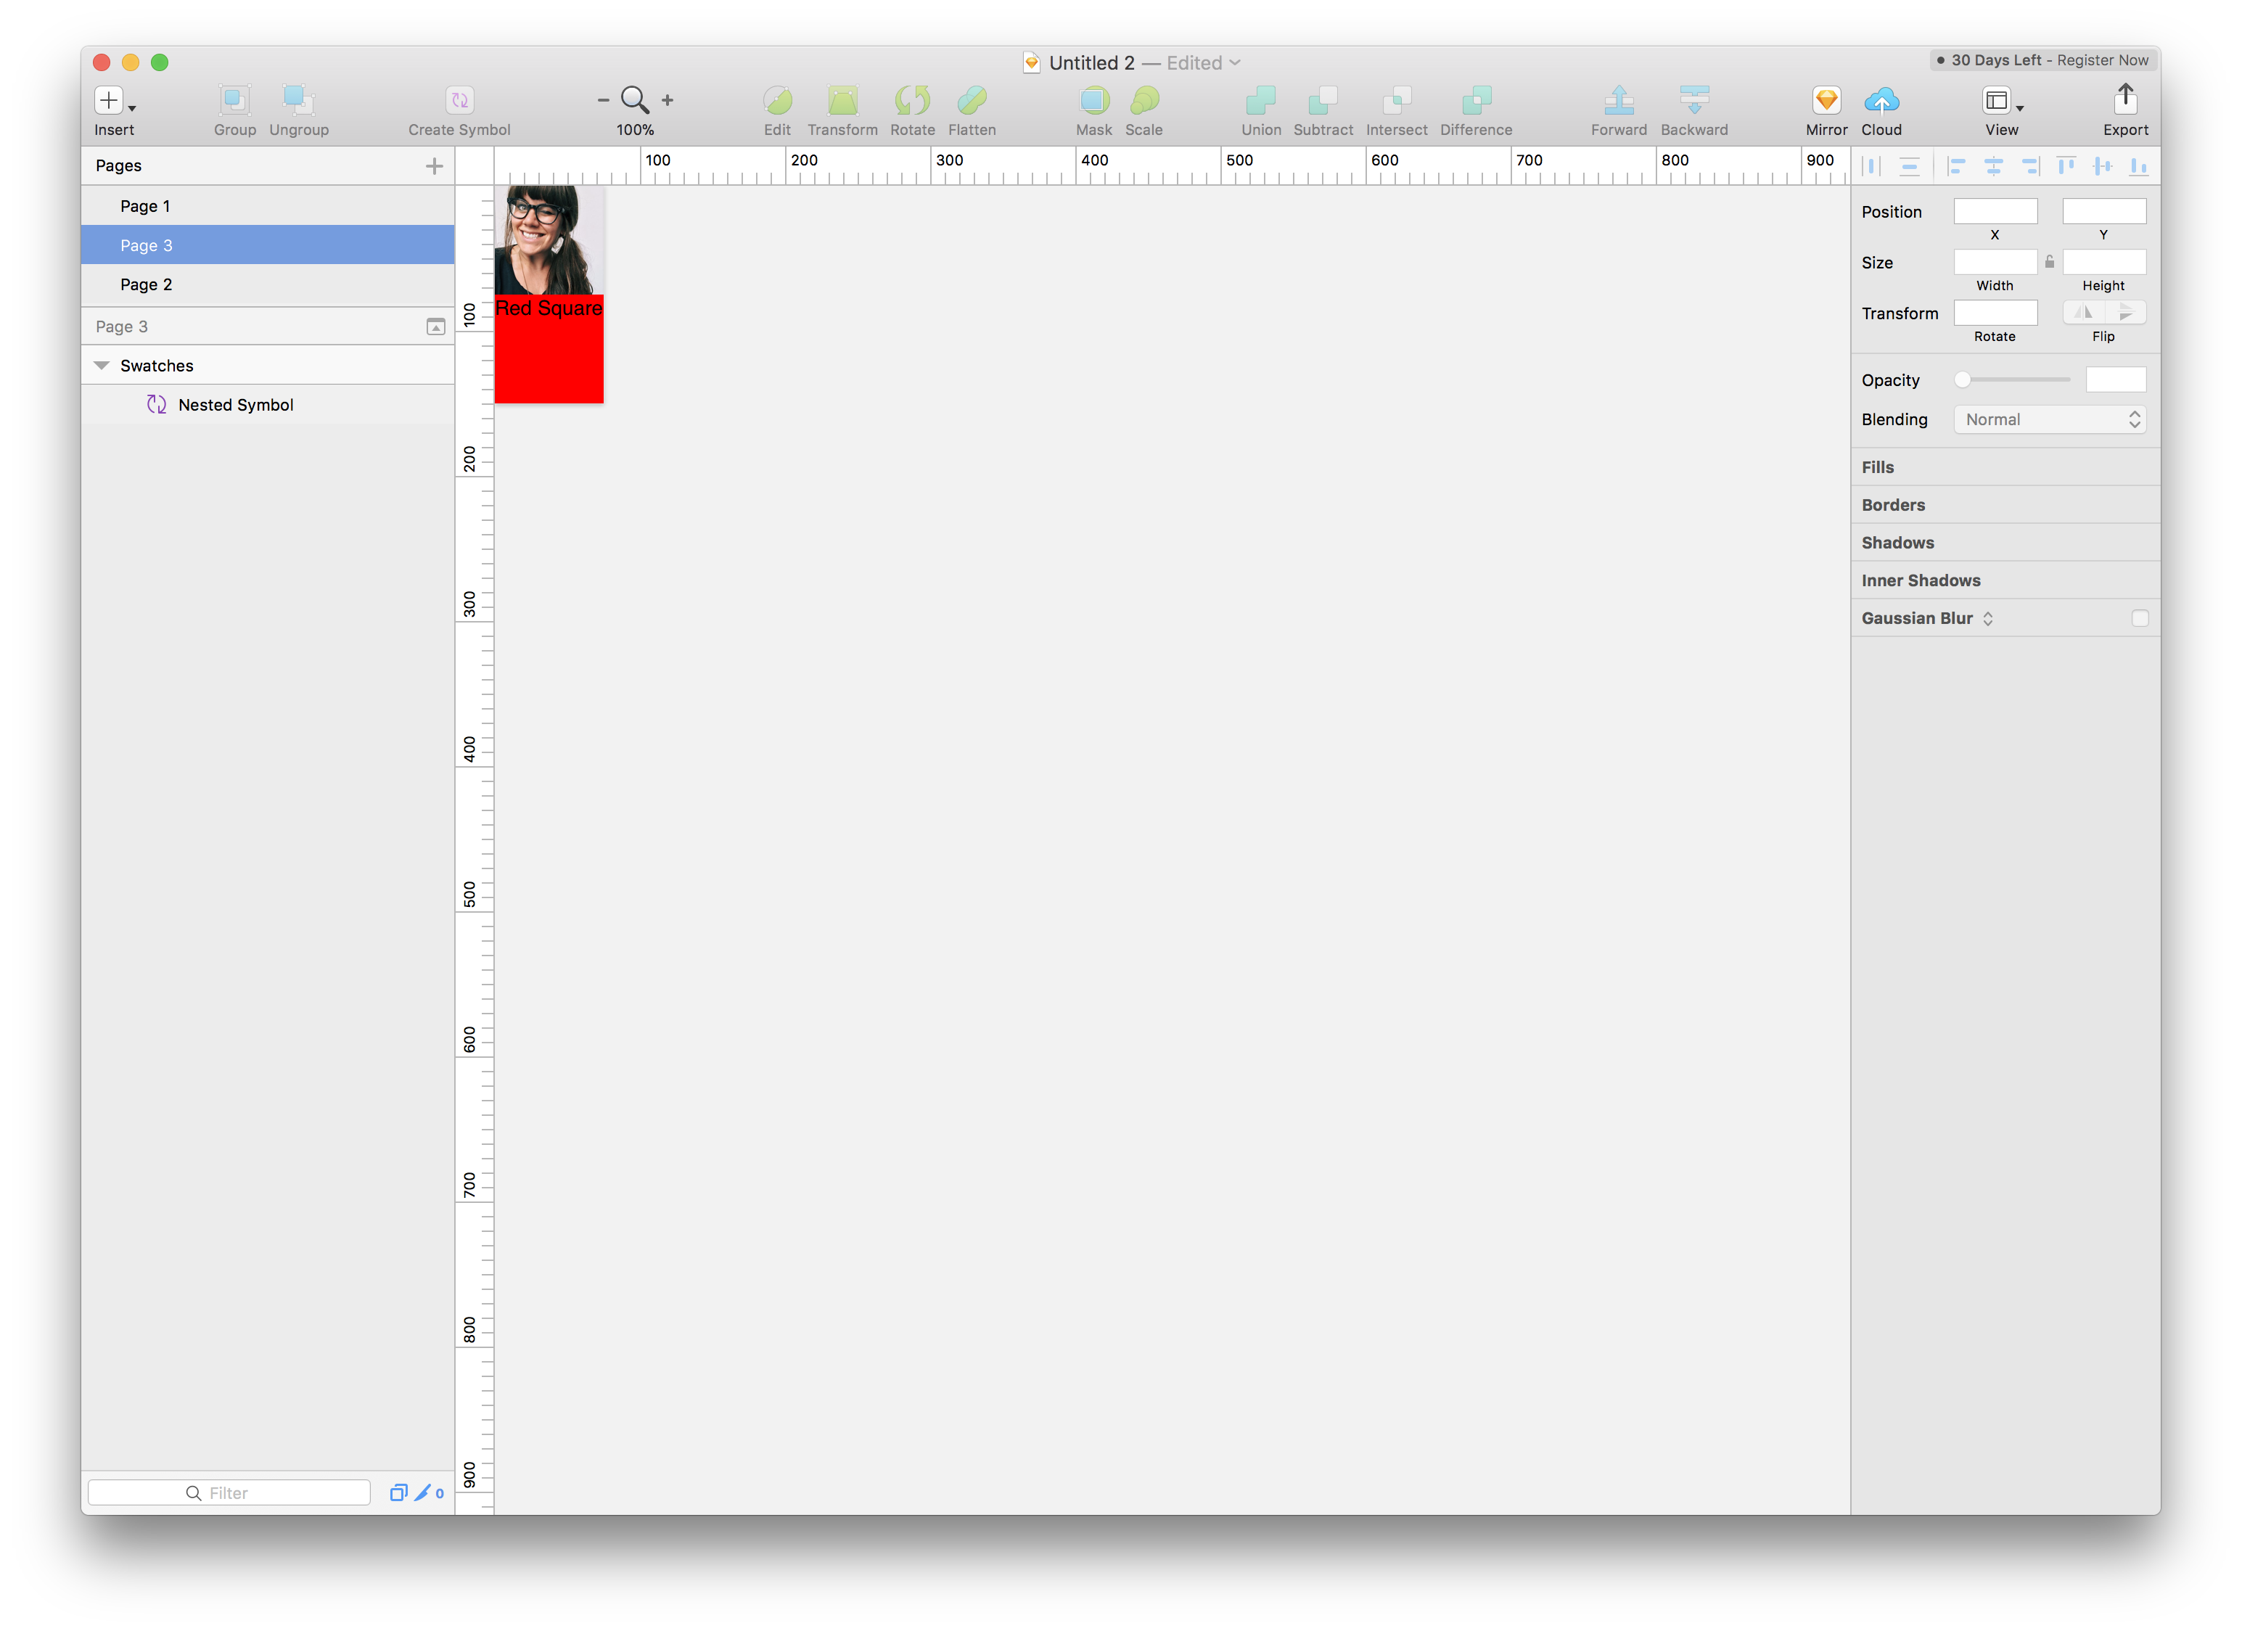This screenshot has width=2242, height=1631.
Task: Click the Scale icon
Action: point(1143,100)
